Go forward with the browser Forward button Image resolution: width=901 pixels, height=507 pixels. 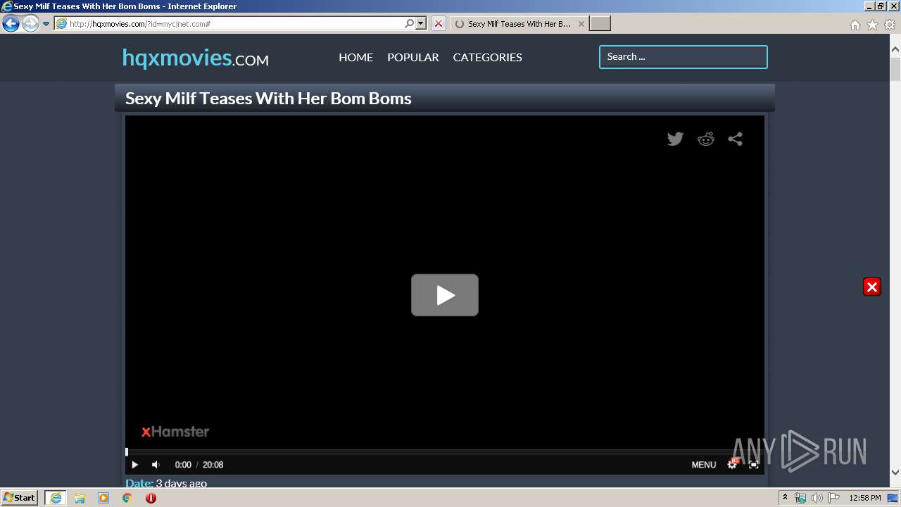(x=30, y=24)
